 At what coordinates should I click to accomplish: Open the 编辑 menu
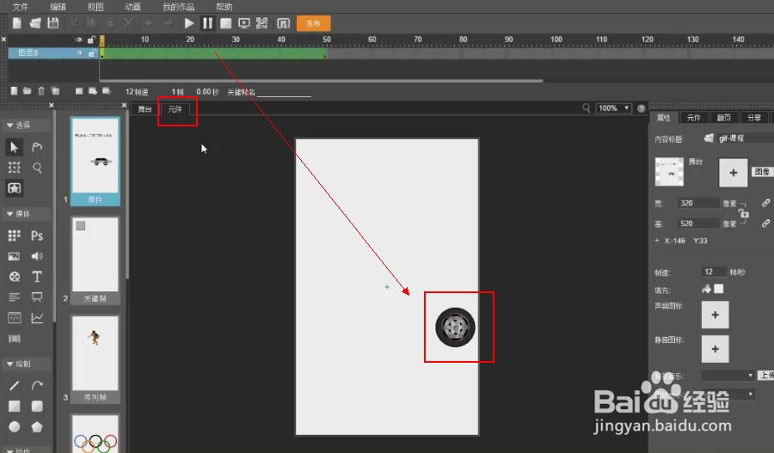coord(58,7)
